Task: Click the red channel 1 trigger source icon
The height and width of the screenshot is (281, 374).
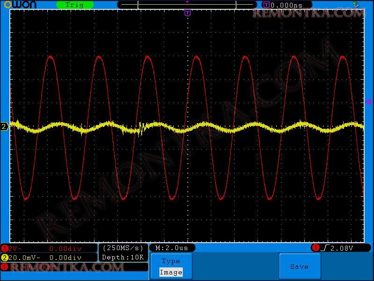Action: tap(316, 248)
